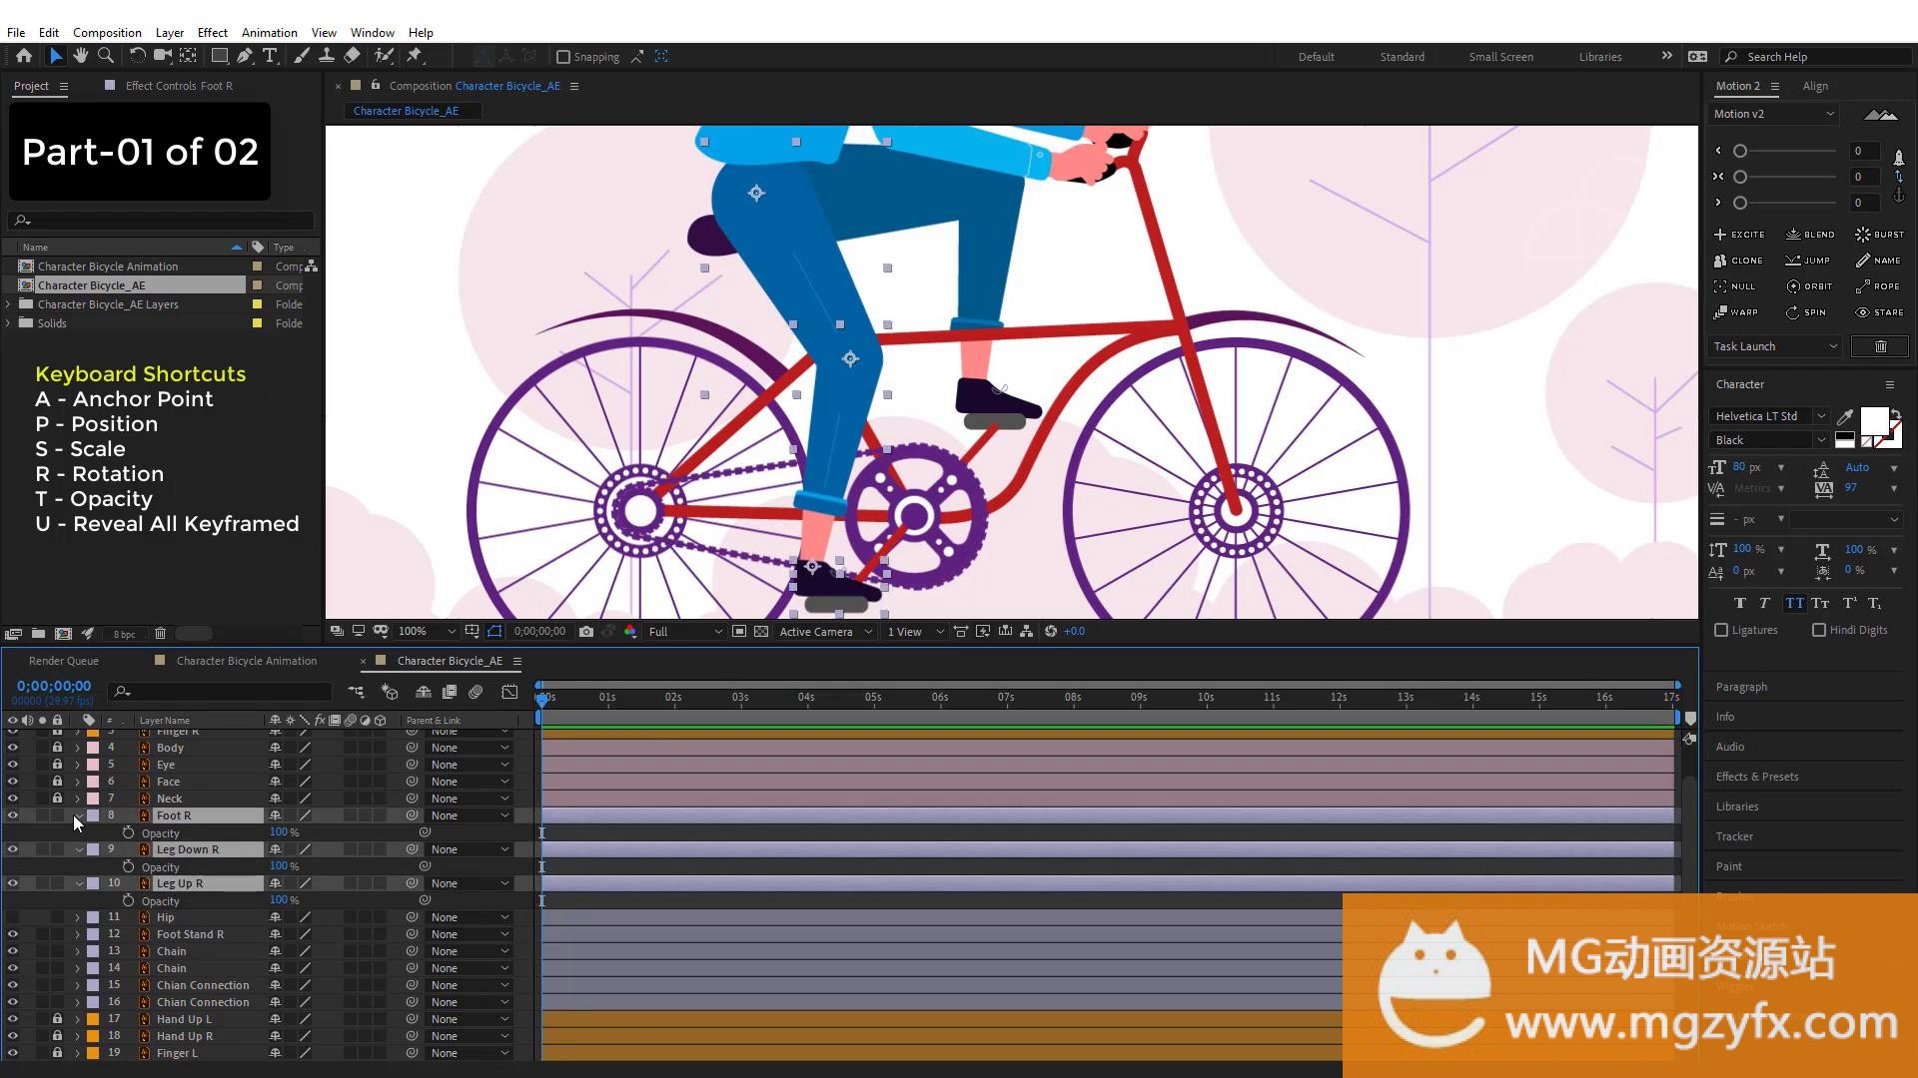This screenshot has width=1918, height=1078.
Task: Click the snapshot camera icon in viewer
Action: [586, 632]
